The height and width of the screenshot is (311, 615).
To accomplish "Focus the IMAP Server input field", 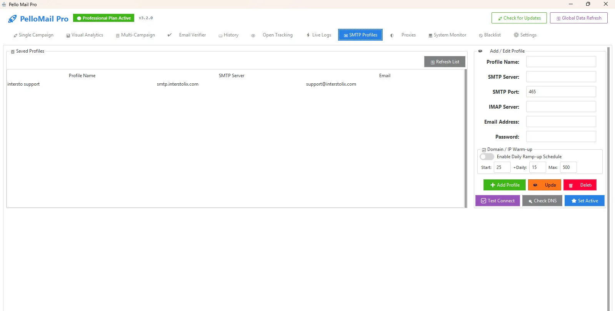I will click(x=561, y=107).
